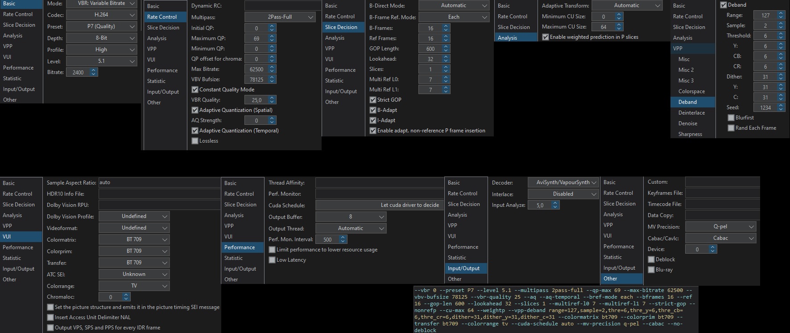Open the B-Direct Mode dropdown
Screen dimensions: 790x333
coord(454,5)
